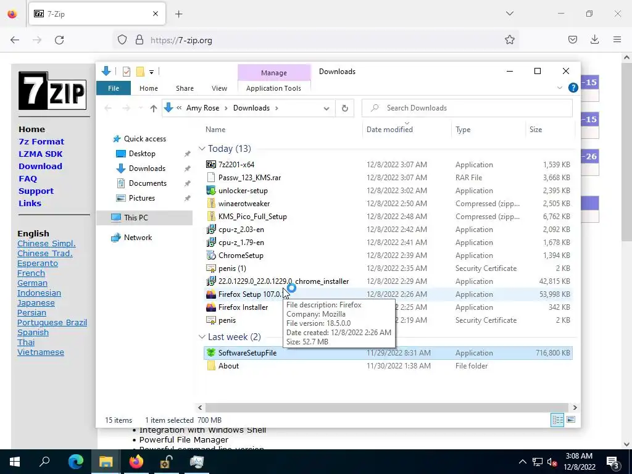Select winaerotweaker zip file icon
The image size is (632, 474).
211,204
